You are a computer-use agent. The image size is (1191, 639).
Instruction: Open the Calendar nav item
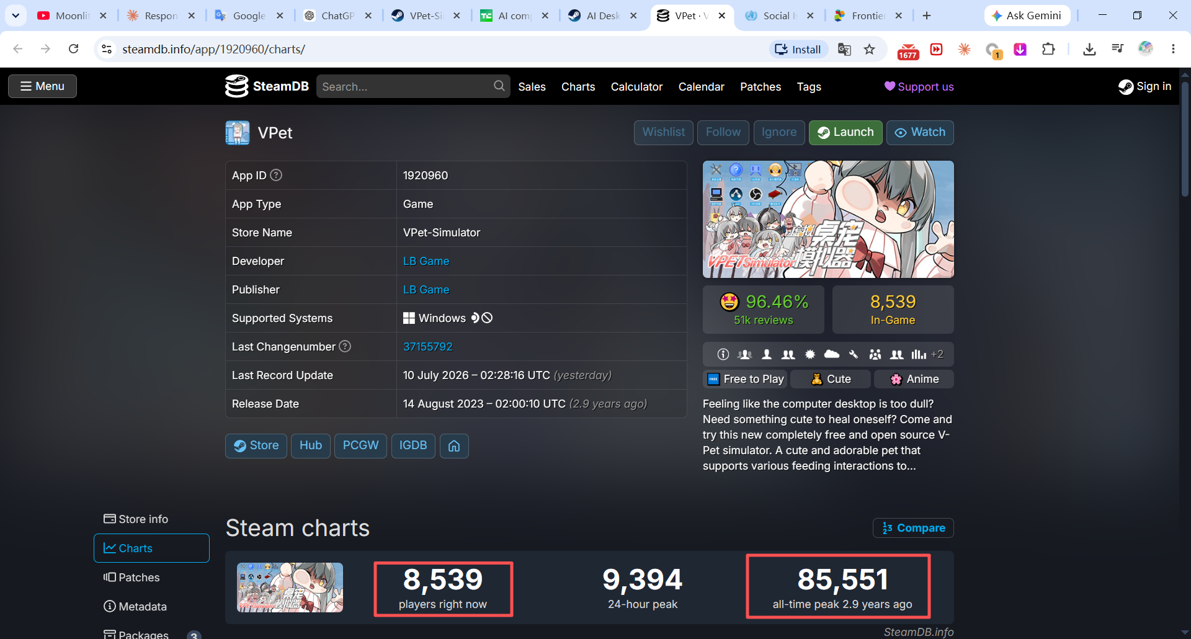point(701,87)
